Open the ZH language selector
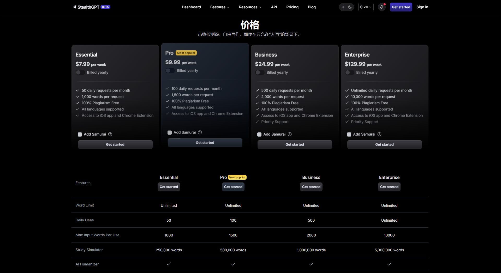Image resolution: width=501 pixels, height=273 pixels. pos(366,7)
